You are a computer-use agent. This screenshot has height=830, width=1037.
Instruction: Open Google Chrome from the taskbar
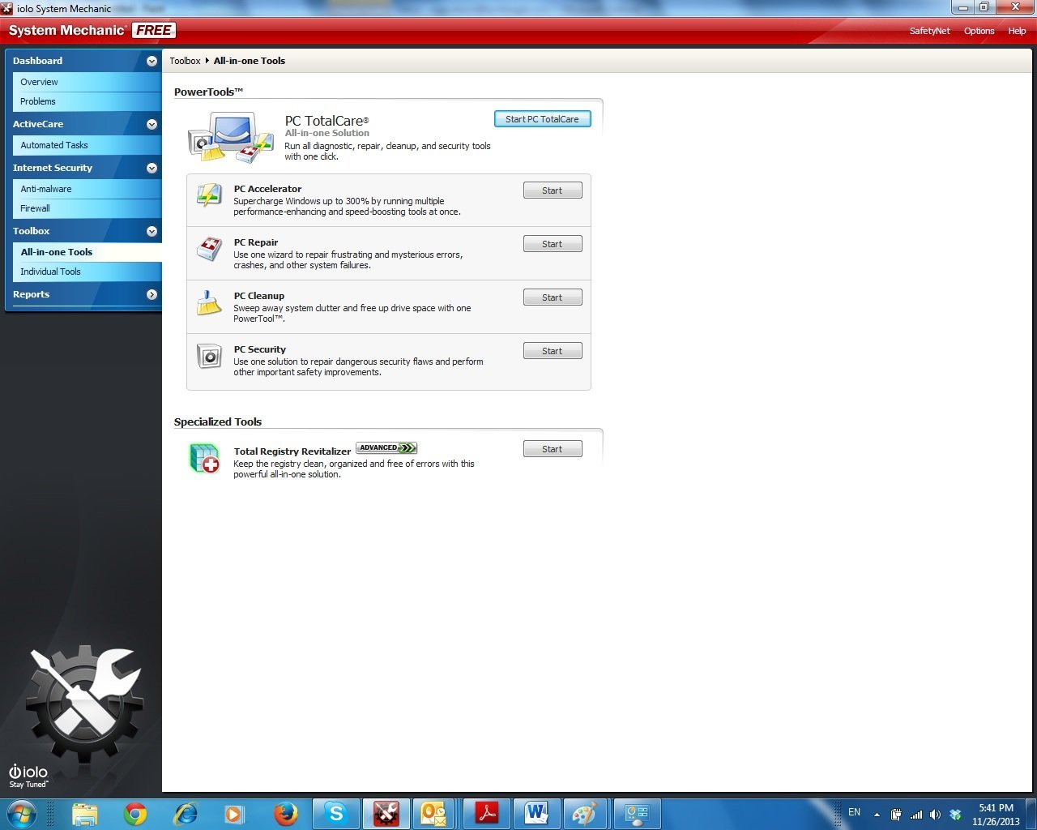[x=135, y=814]
